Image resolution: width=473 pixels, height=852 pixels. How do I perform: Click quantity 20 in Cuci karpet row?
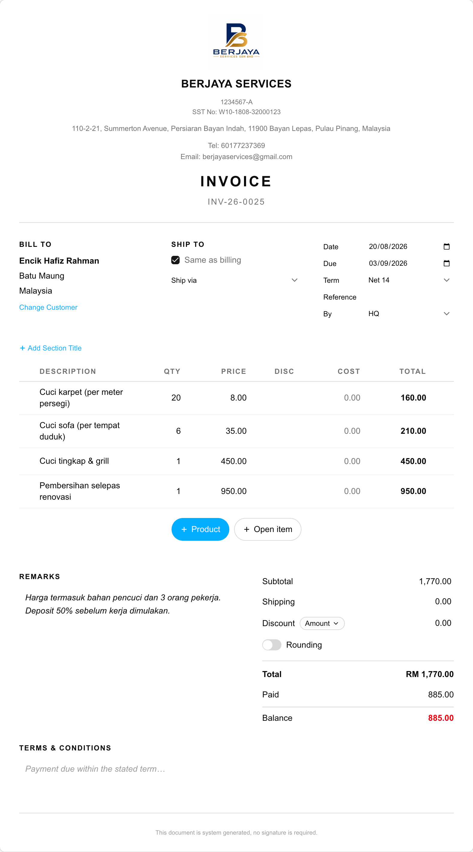176,398
